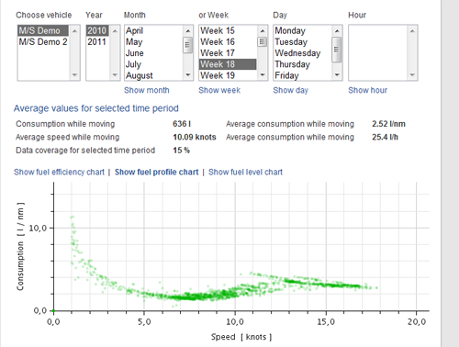The image size is (459, 347).
Task: Select Week 16
Action: pyautogui.click(x=228, y=41)
